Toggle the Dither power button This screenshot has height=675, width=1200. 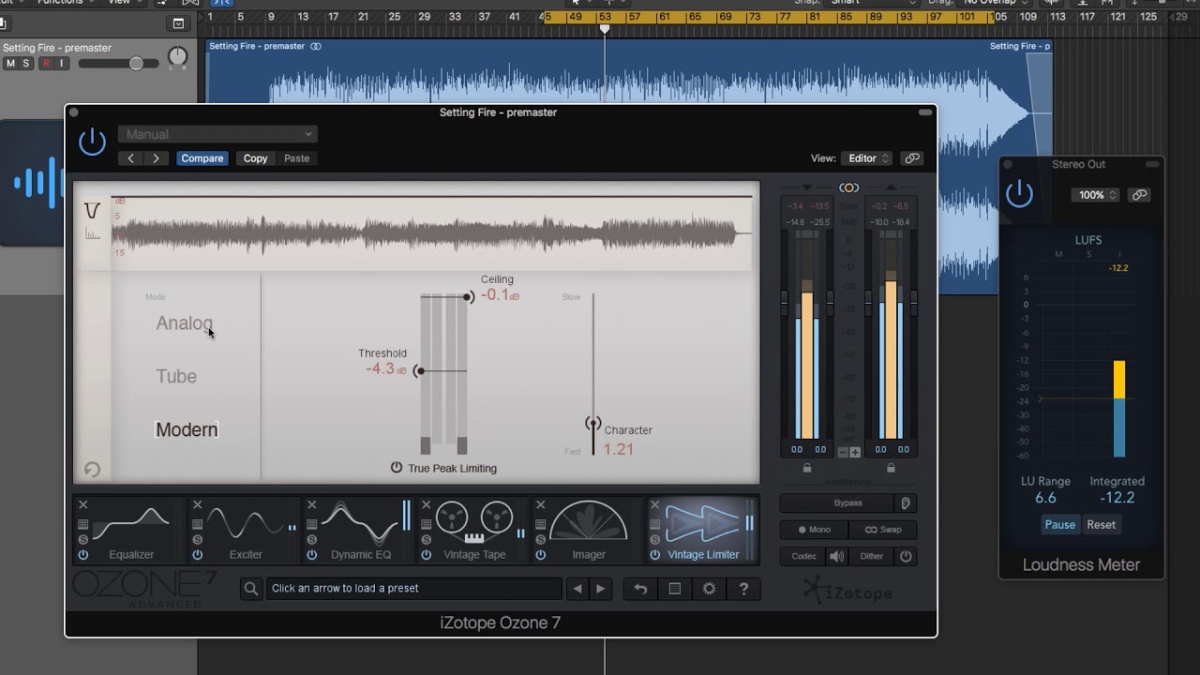pyautogui.click(x=906, y=556)
